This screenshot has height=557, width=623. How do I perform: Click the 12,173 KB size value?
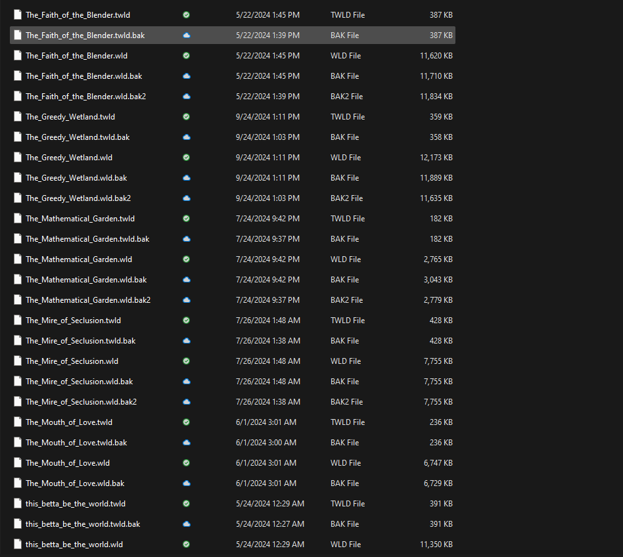(x=436, y=158)
